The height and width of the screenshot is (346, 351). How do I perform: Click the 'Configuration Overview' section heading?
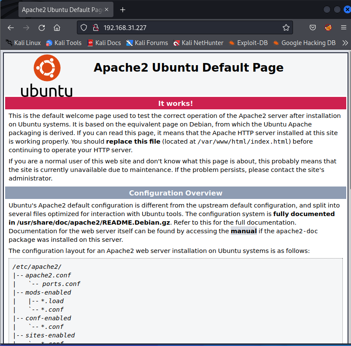point(175,193)
